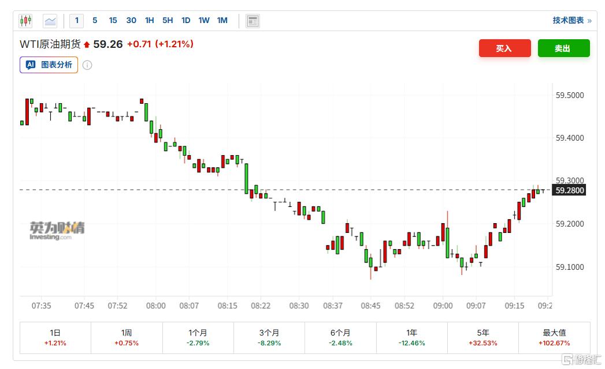Open the news panel icon on the toolbar

point(253,20)
